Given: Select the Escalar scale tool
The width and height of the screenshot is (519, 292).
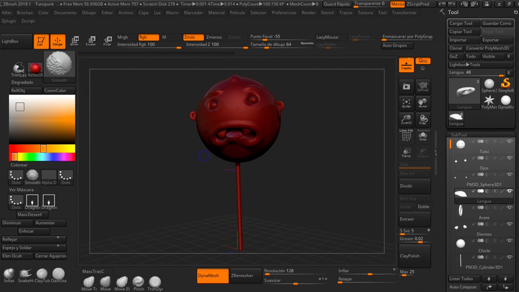Looking at the screenshot, I should coord(91,41).
